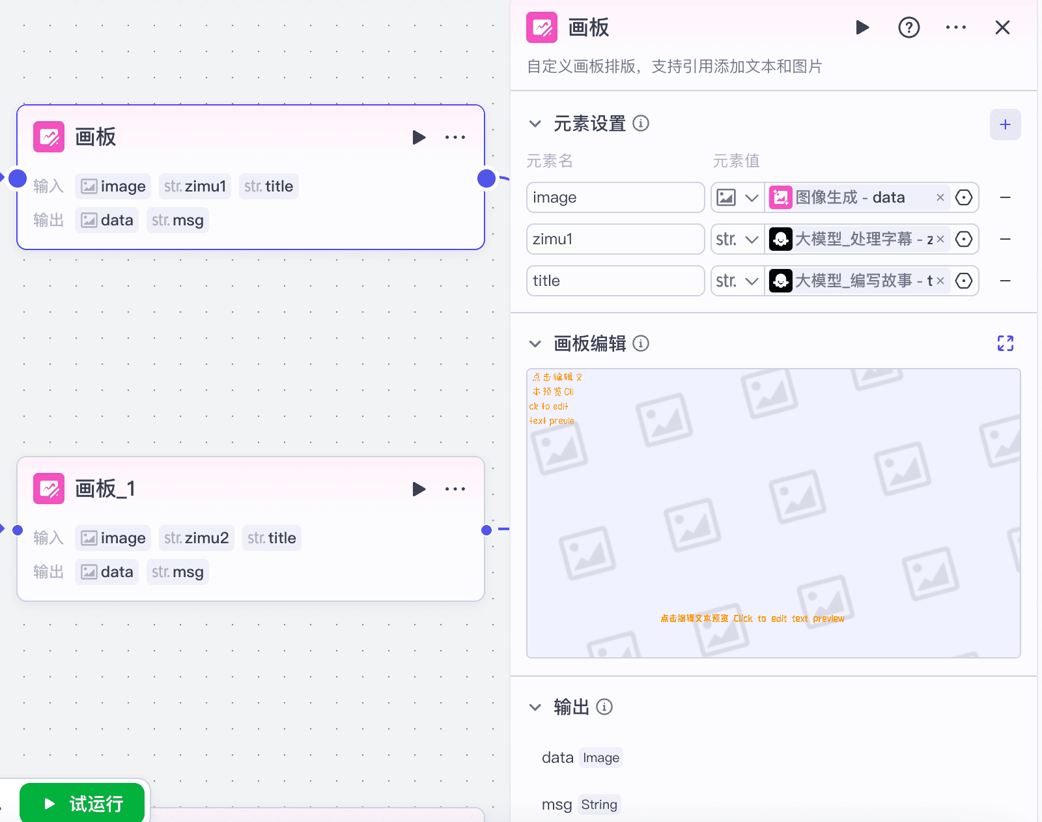Click the settings gear next to 图像生成 - data
1042x822 pixels.
click(964, 197)
